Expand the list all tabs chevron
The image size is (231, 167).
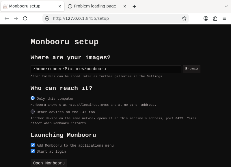[226, 6]
